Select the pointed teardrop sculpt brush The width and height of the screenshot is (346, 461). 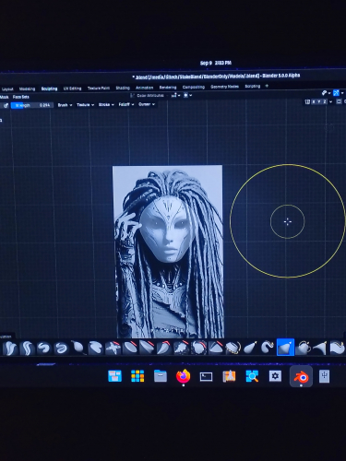[250, 348]
